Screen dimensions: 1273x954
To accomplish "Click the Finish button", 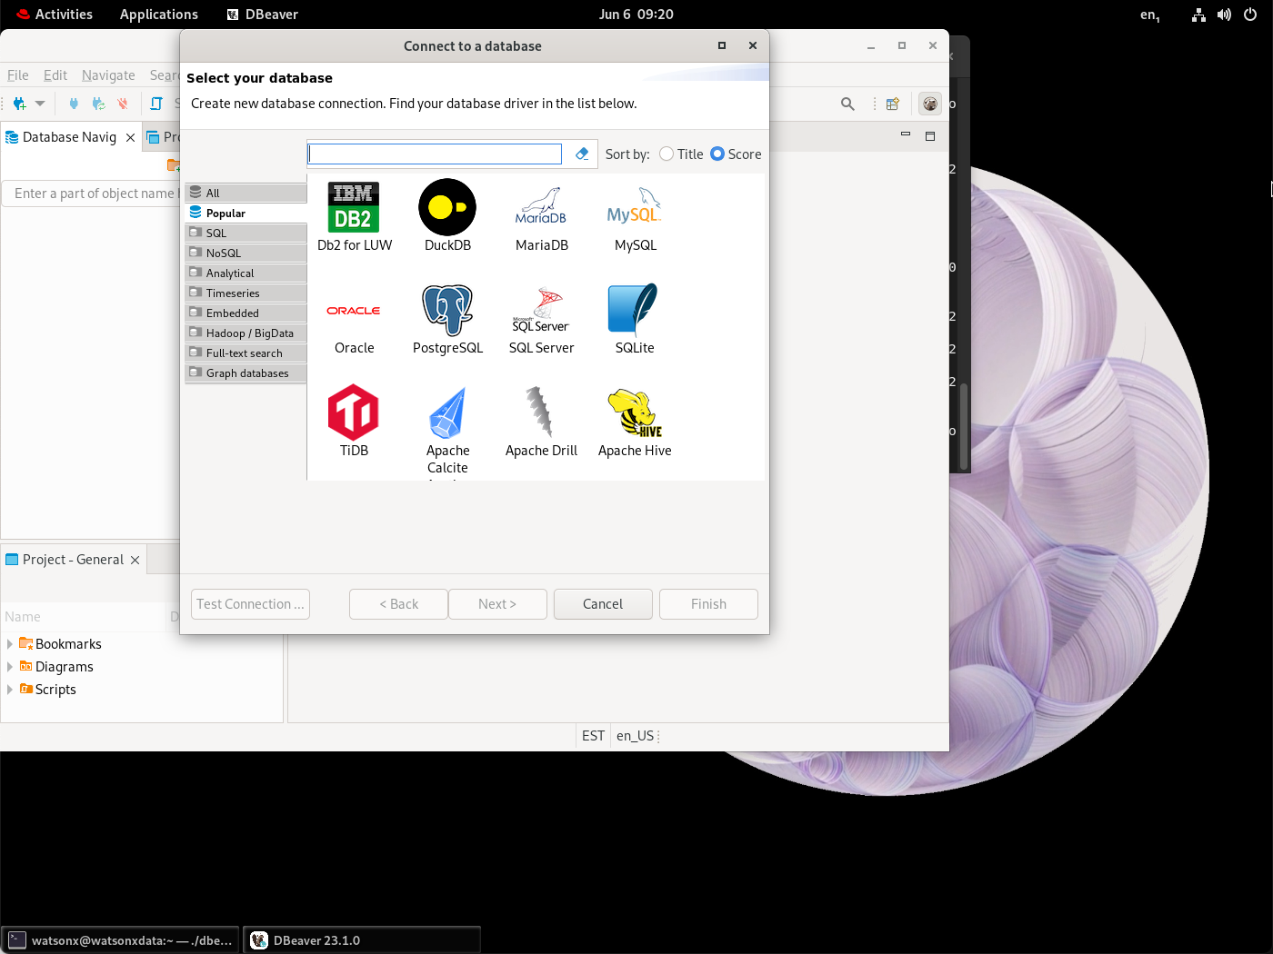I will coord(708,604).
